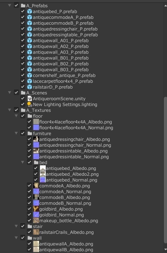This screenshot has height=253, width=167.
Task: Select commodeB_Albedo.png file name
Action: coord(65,197)
